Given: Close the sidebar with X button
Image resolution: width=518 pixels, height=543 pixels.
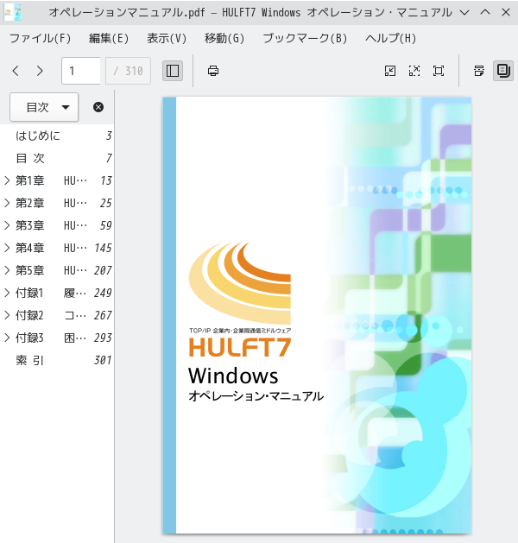Looking at the screenshot, I should pos(98,107).
